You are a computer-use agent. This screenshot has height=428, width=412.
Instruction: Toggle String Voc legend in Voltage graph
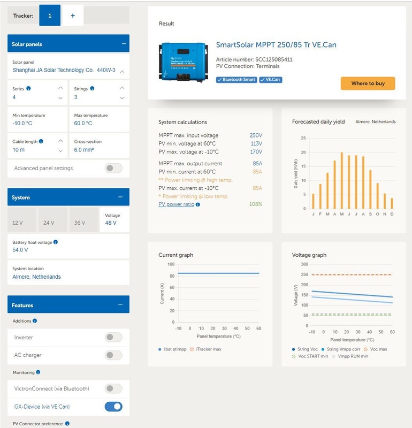click(x=304, y=349)
